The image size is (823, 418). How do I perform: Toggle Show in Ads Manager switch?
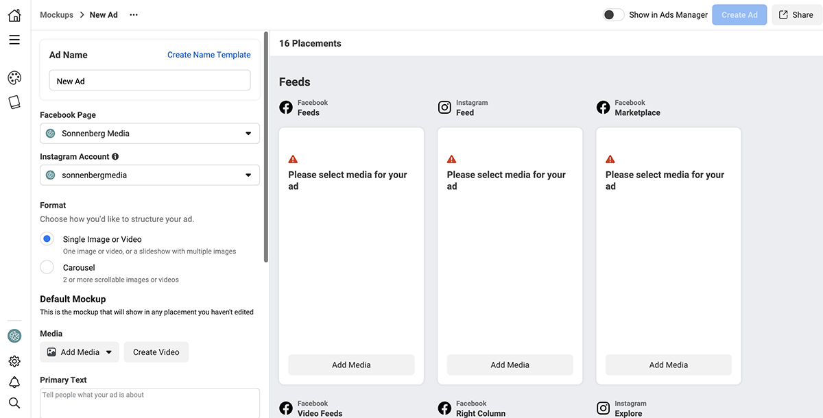pyautogui.click(x=613, y=15)
